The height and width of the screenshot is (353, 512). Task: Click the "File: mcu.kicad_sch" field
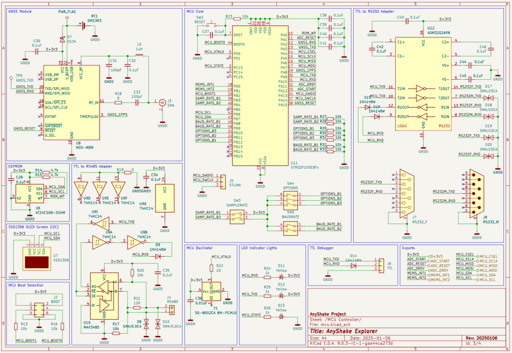click(x=330, y=325)
